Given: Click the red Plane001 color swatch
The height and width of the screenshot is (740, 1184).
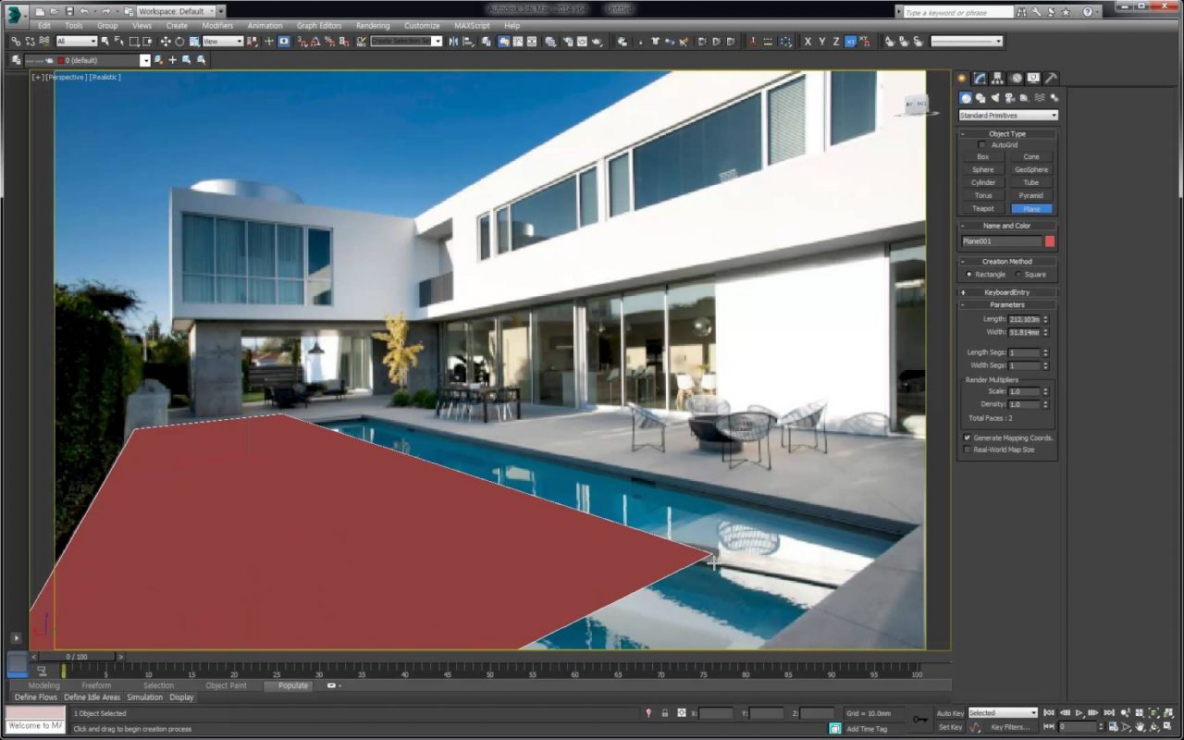Looking at the screenshot, I should (1050, 241).
